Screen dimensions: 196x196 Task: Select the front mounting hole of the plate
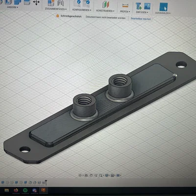pos(25,149)
